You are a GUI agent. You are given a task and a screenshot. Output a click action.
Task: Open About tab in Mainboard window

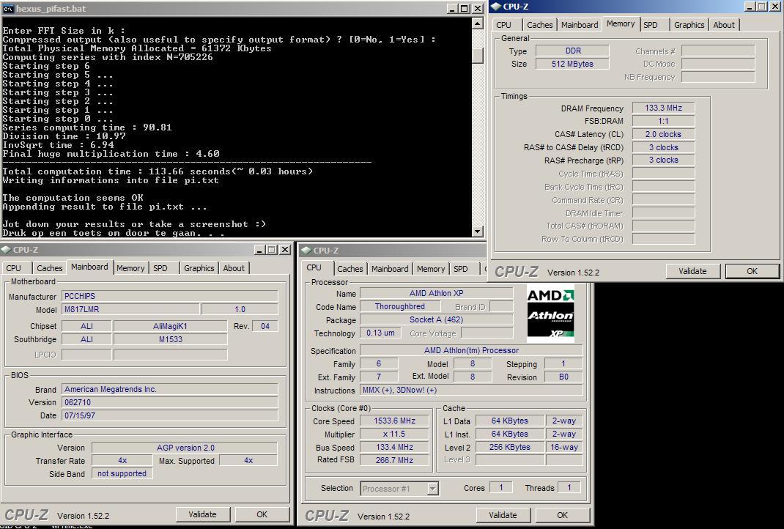pyautogui.click(x=234, y=268)
